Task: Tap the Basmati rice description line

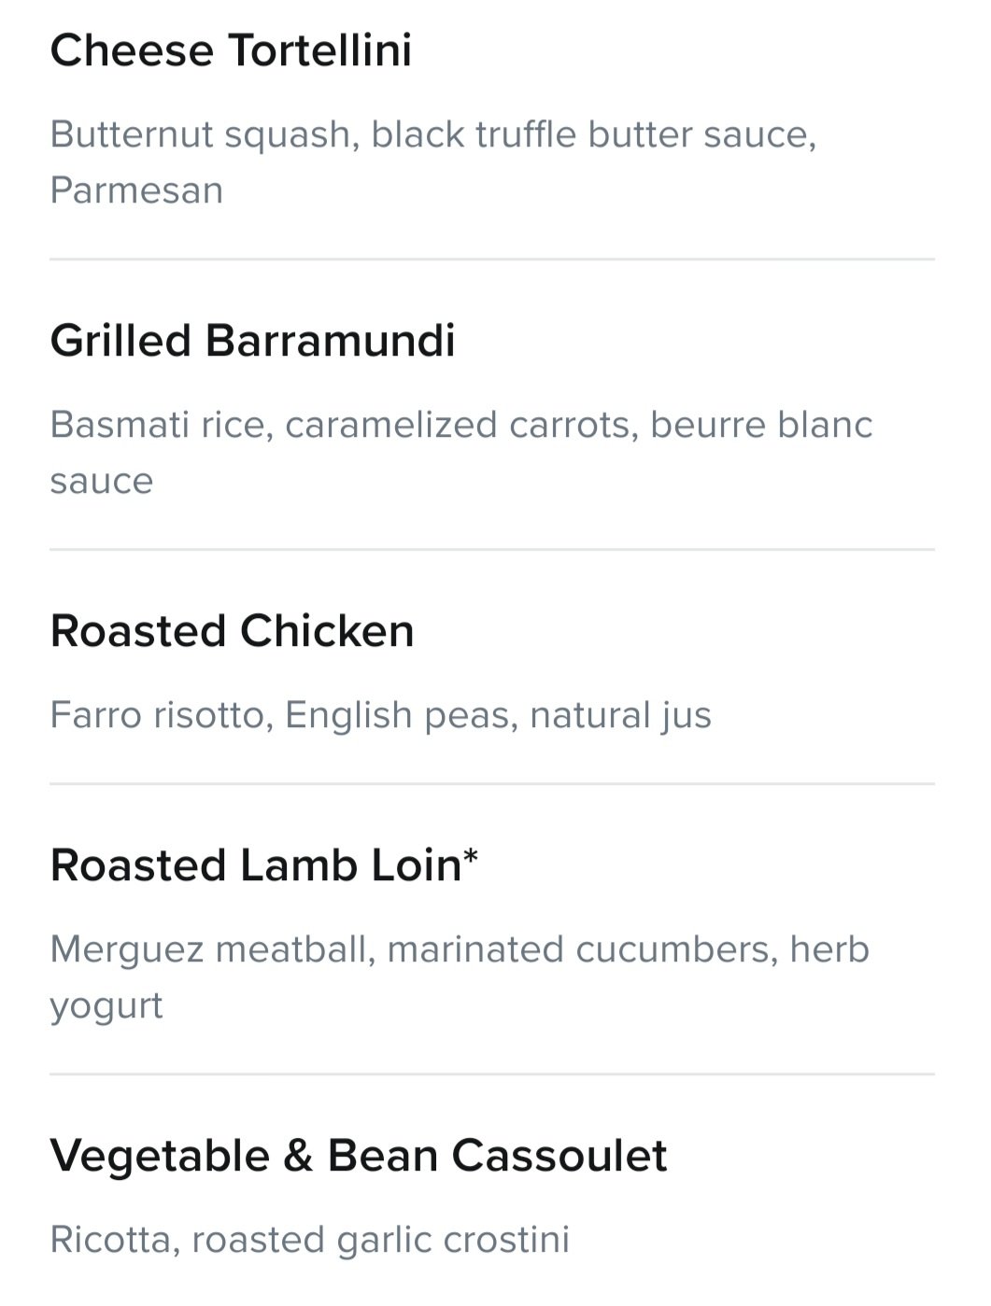Action: [461, 453]
